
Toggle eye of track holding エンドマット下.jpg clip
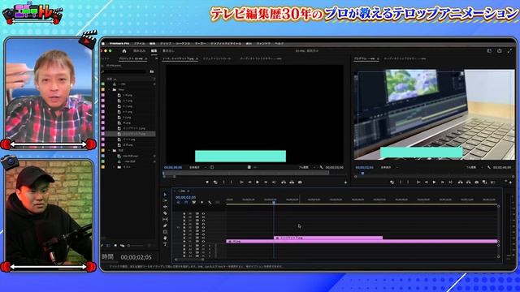[203, 238]
